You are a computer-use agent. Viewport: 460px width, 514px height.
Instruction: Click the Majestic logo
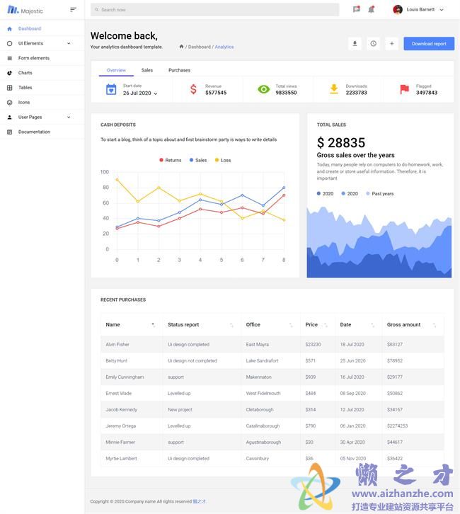click(x=25, y=10)
